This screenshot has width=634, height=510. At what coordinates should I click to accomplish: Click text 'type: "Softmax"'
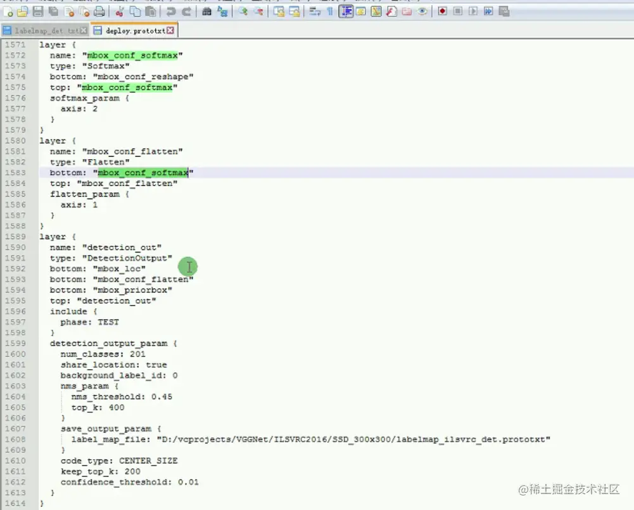coord(90,66)
